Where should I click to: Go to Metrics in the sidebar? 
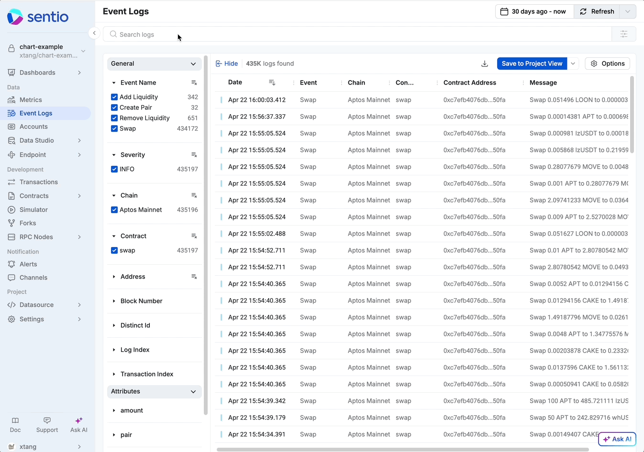click(31, 100)
